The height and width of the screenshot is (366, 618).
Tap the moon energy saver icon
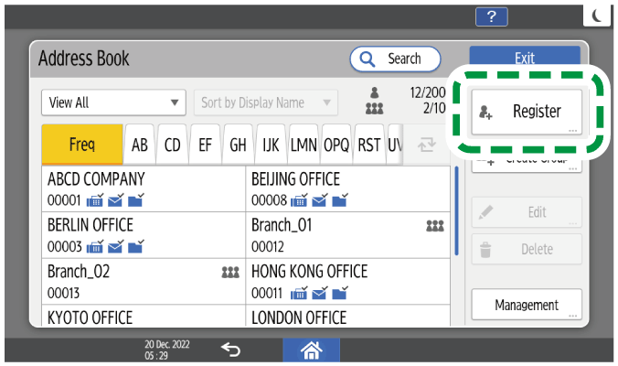[597, 16]
